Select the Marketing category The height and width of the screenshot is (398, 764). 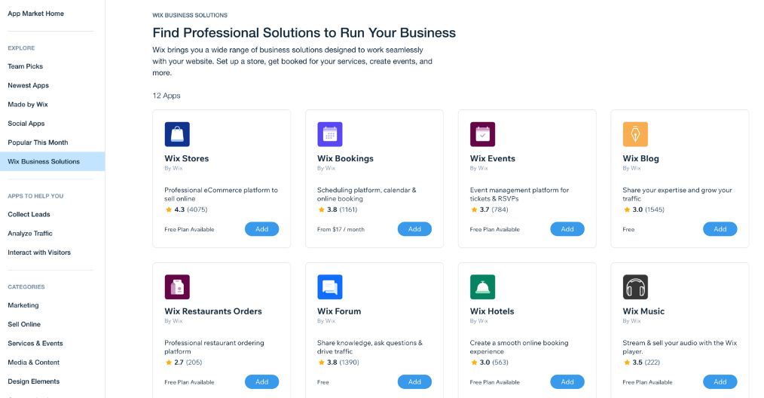pyautogui.click(x=23, y=305)
